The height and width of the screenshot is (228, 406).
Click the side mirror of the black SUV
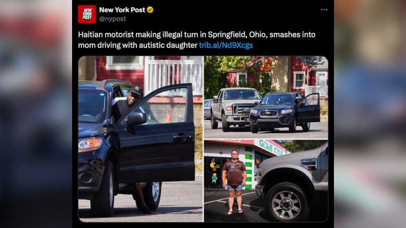pyautogui.click(x=136, y=119)
